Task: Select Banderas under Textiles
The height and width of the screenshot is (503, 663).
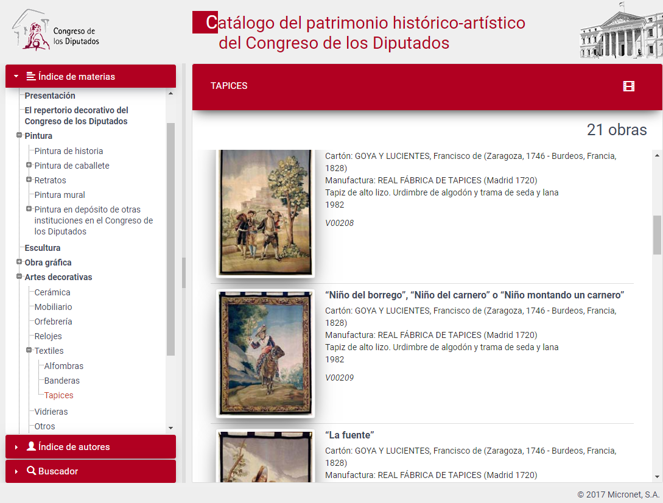Action: 61,381
